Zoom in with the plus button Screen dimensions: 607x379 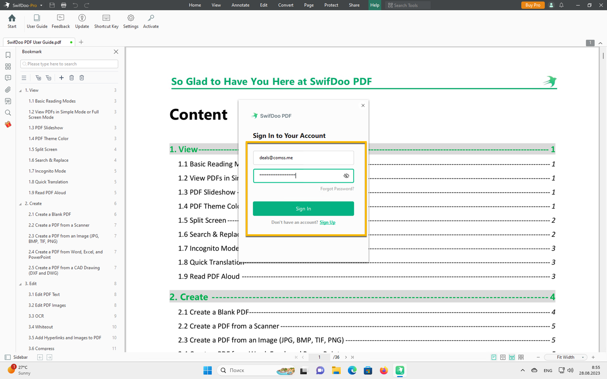click(593, 357)
